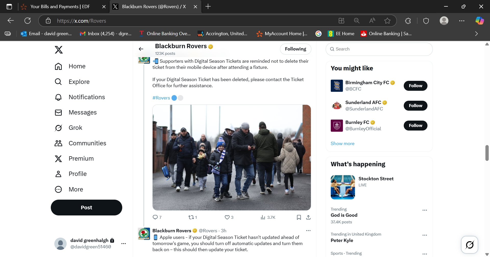Open the God is Good trend
Image resolution: width=490 pixels, height=257 pixels.
(x=344, y=215)
